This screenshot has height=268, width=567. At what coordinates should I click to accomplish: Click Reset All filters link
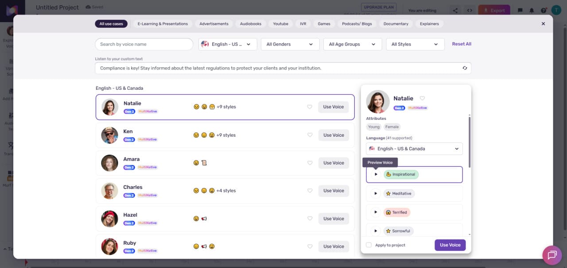(x=462, y=44)
